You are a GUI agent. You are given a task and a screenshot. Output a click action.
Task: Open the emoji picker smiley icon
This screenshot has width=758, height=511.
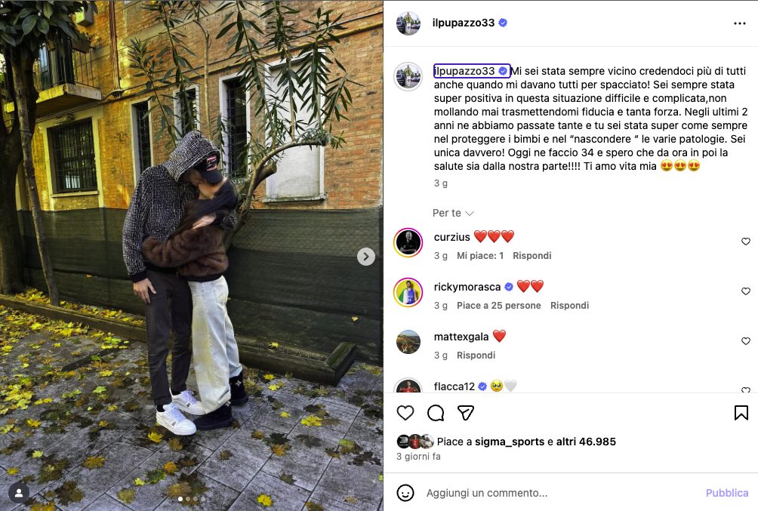pos(405,493)
